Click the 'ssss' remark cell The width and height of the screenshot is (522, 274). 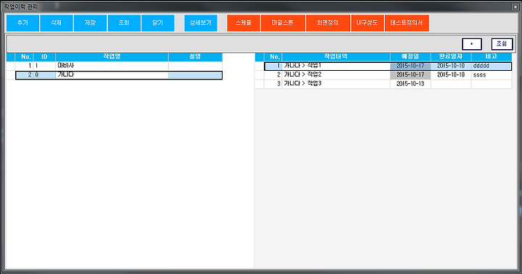pyautogui.click(x=492, y=75)
